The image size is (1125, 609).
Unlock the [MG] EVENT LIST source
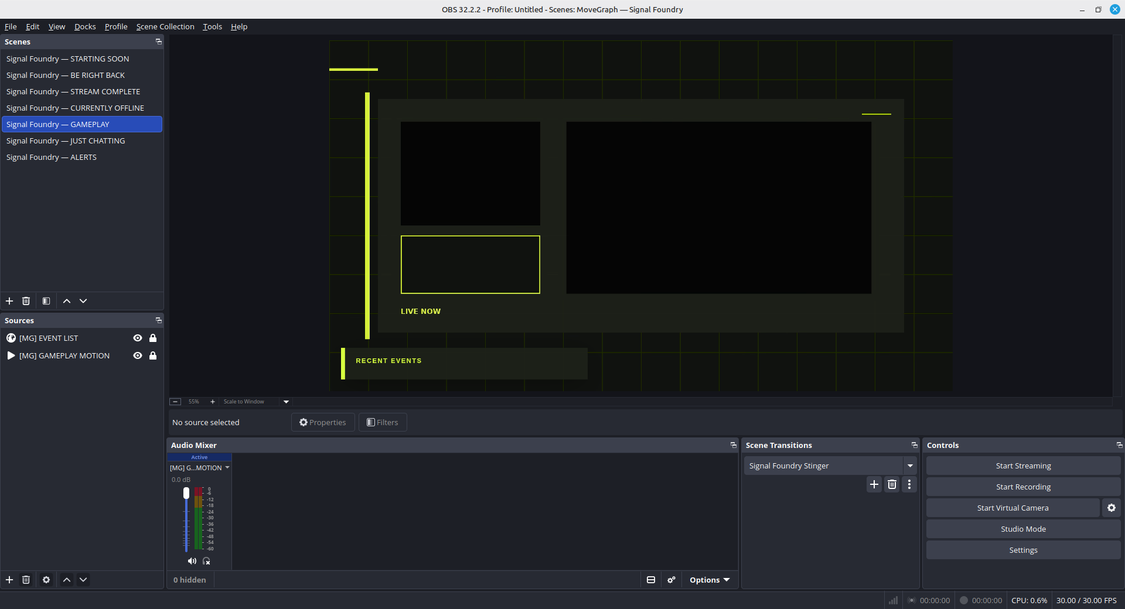[153, 338]
